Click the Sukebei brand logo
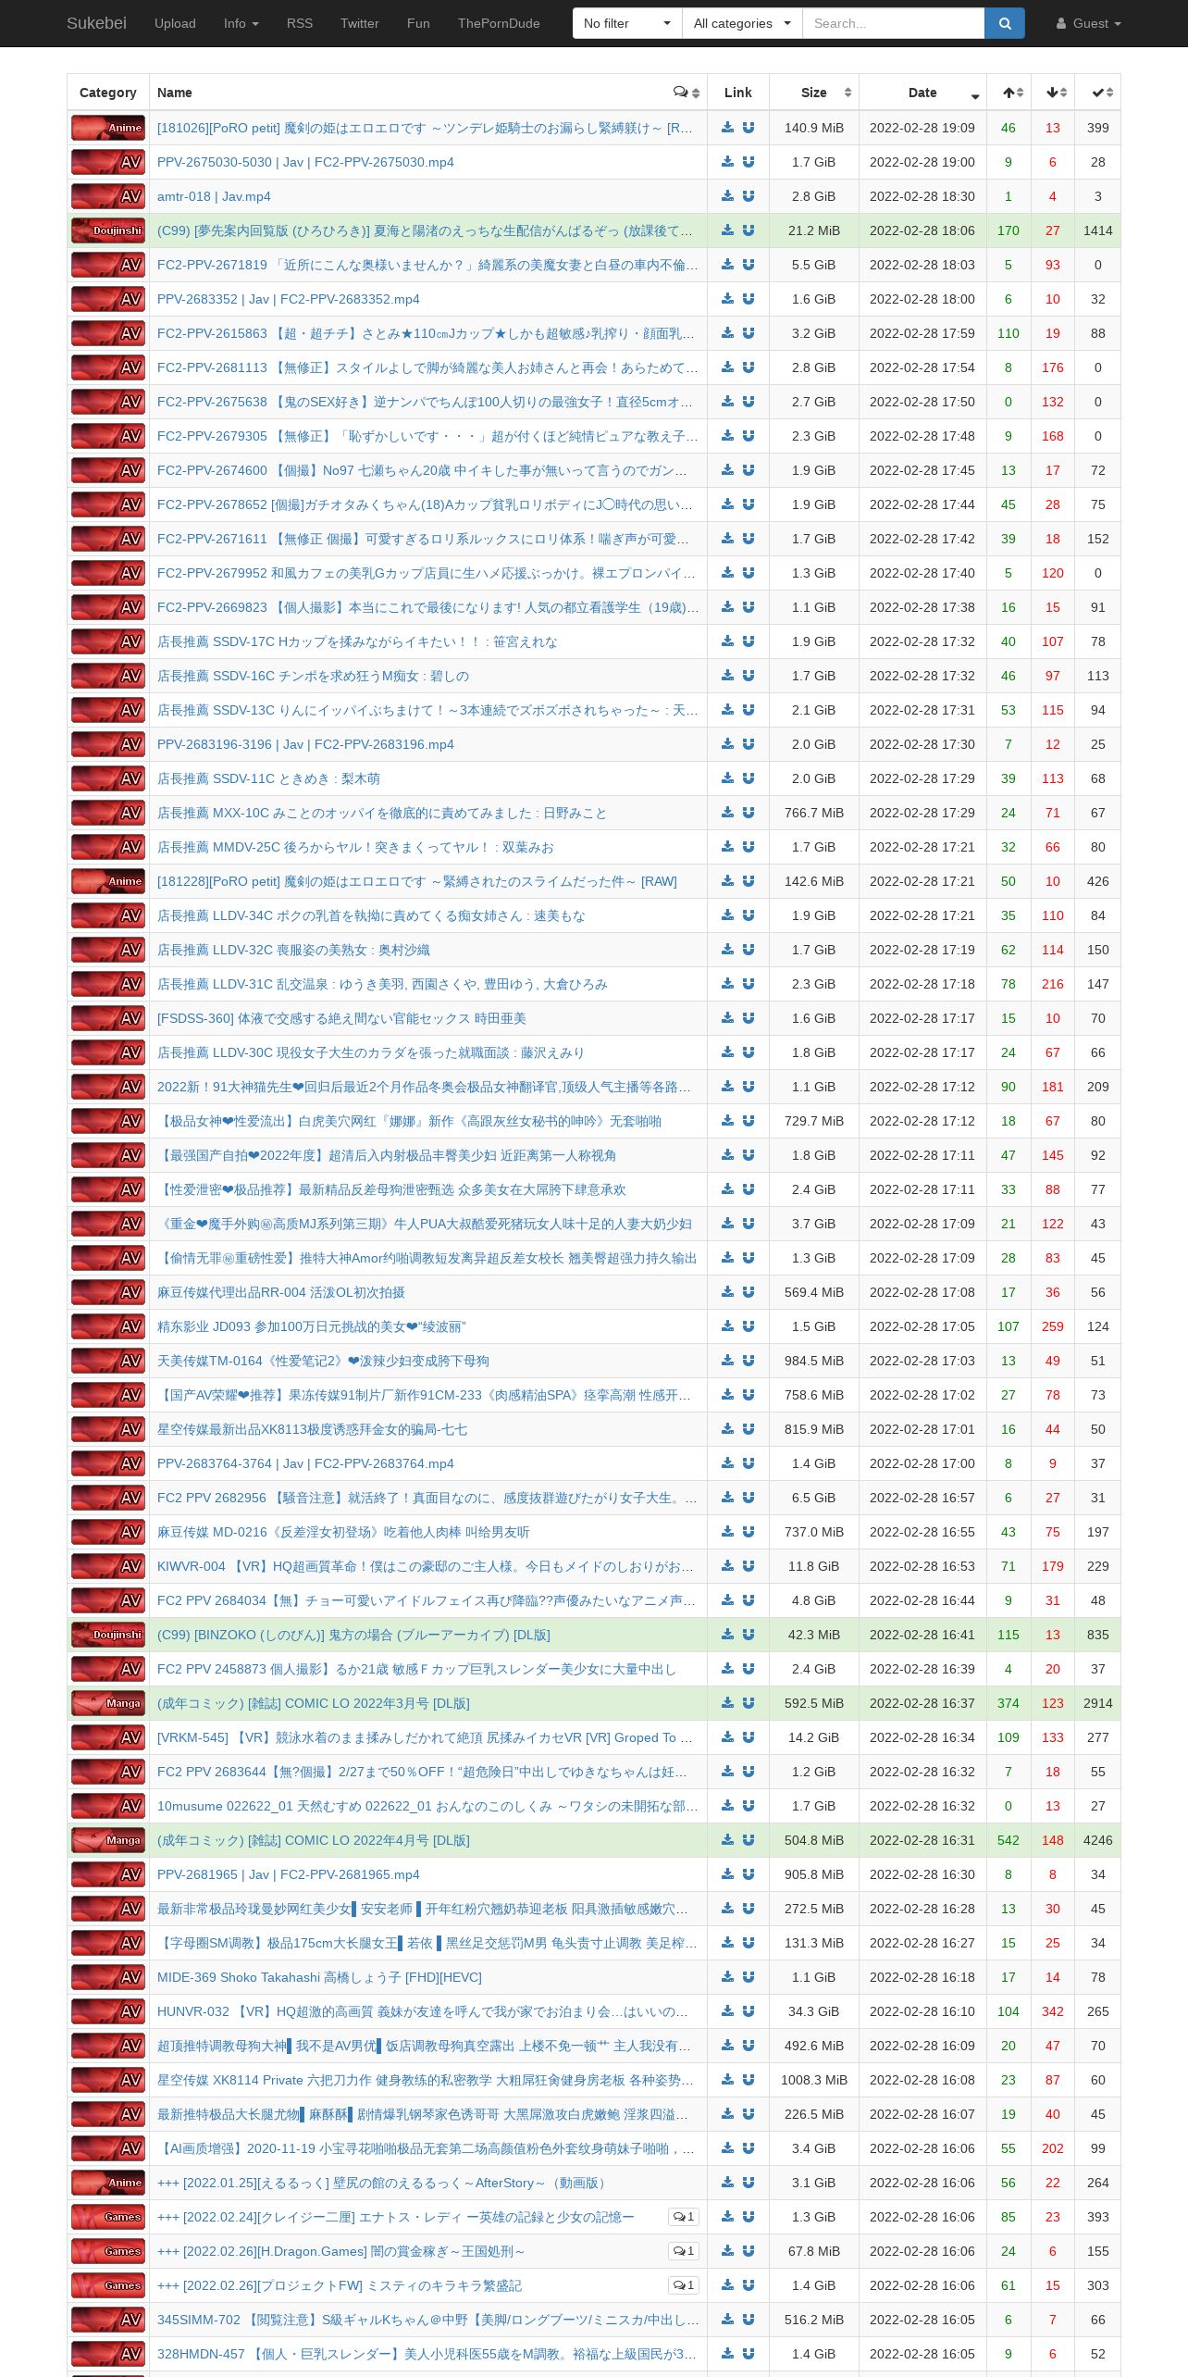 (x=96, y=23)
